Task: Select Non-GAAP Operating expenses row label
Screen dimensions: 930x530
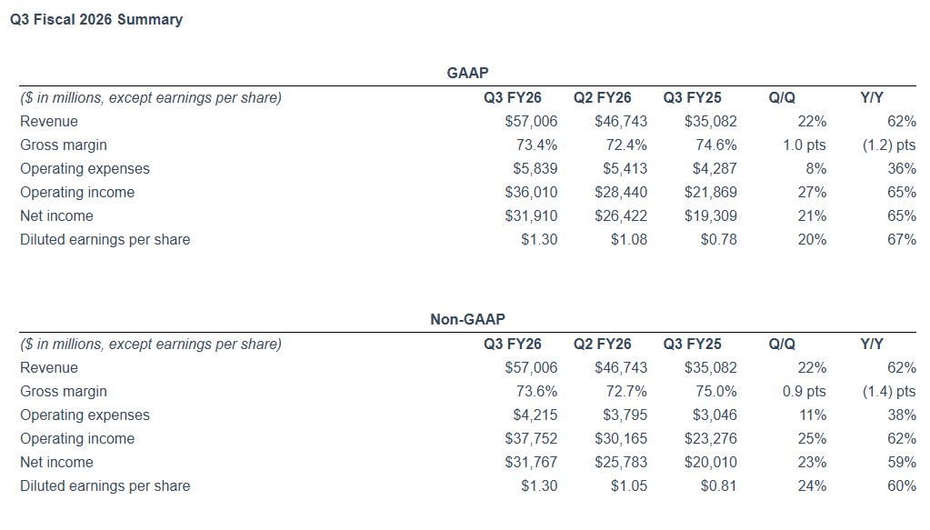Action: 85,415
